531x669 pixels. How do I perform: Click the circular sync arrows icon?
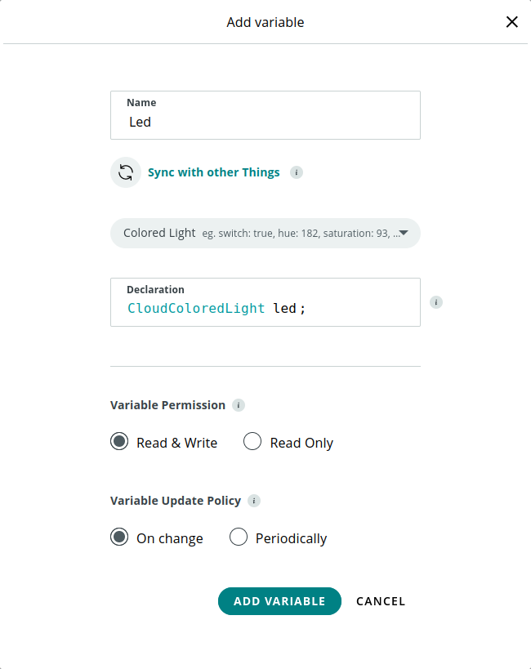pyautogui.click(x=126, y=172)
